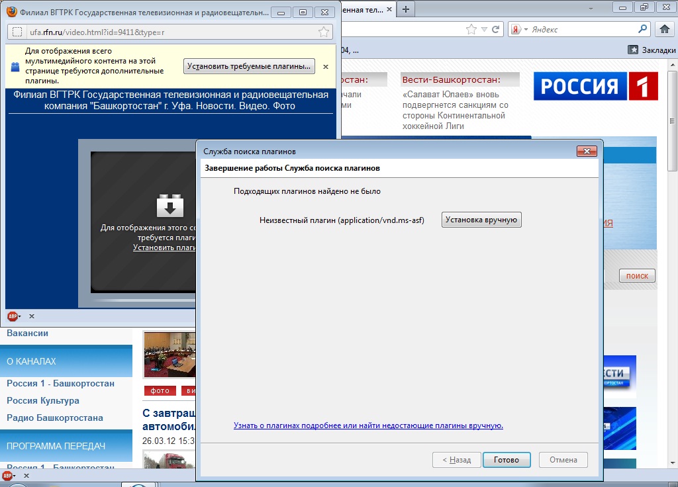
Task: Open the Россия Культура sidebar link
Action: pos(43,400)
